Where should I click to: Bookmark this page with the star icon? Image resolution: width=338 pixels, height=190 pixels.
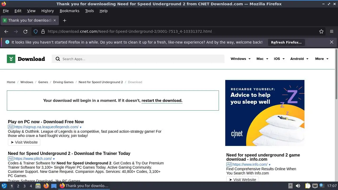pyautogui.click(x=321, y=31)
